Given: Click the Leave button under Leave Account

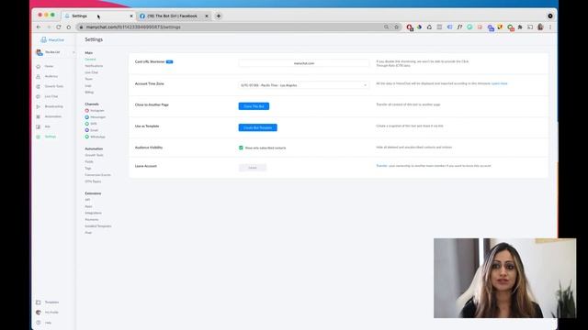Looking at the screenshot, I should click(253, 168).
